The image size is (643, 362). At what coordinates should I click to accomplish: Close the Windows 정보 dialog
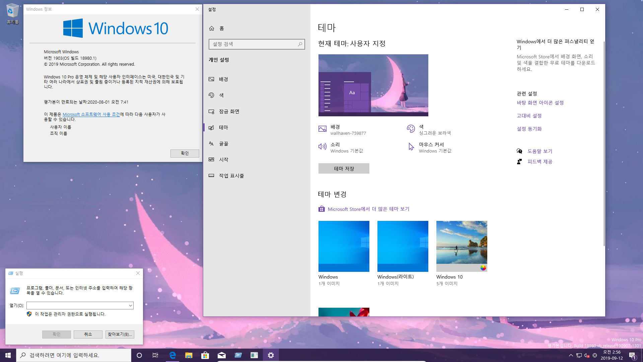(x=197, y=9)
